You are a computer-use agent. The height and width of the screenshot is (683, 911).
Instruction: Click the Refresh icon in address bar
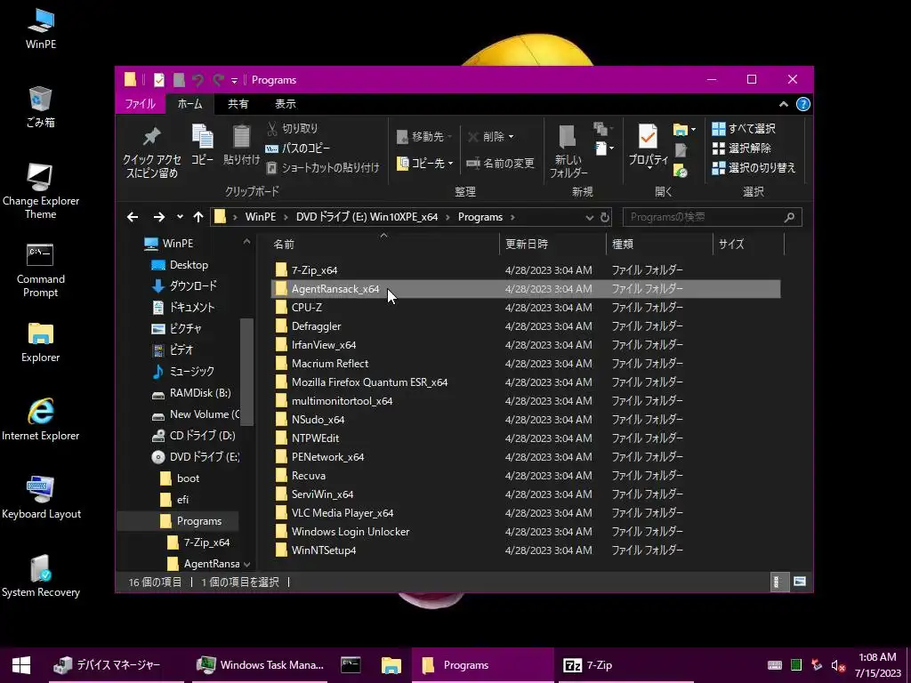pos(605,217)
